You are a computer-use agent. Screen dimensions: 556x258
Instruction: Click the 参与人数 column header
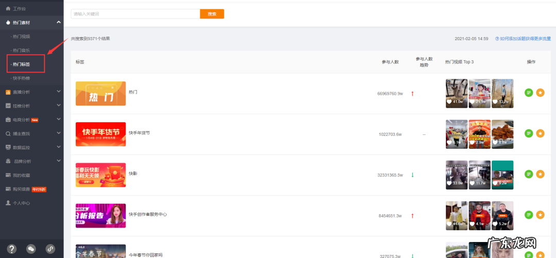click(390, 62)
